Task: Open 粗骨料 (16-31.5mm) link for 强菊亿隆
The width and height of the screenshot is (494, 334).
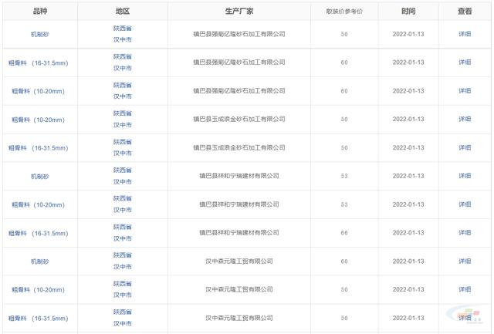Action: [38, 63]
